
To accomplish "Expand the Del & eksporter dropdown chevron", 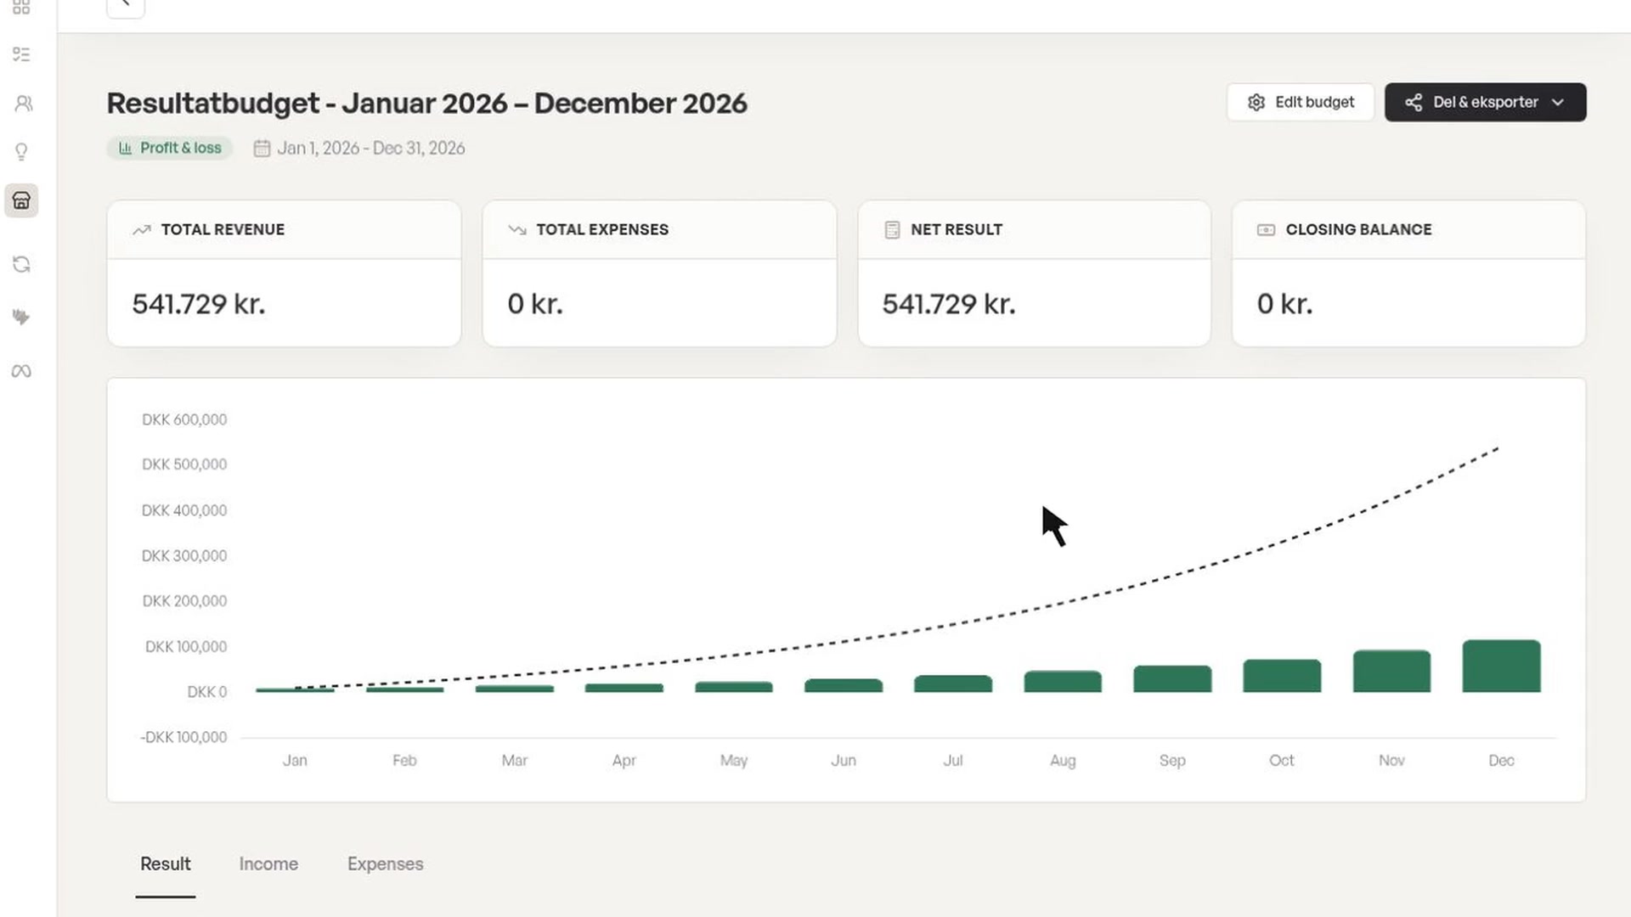I will click(x=1558, y=103).
